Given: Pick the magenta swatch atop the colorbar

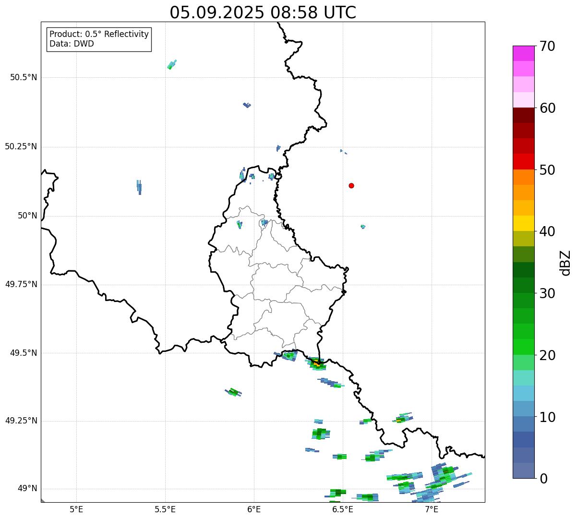Looking at the screenshot, I should pos(523,53).
